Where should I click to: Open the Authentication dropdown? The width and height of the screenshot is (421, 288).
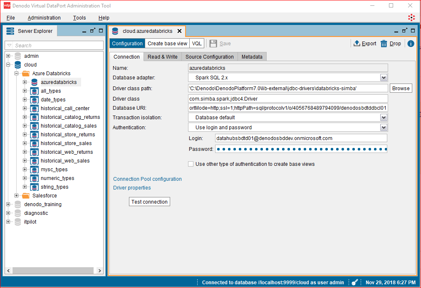click(x=384, y=127)
